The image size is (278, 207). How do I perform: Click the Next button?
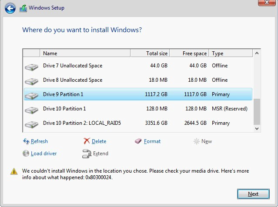pos(253,194)
